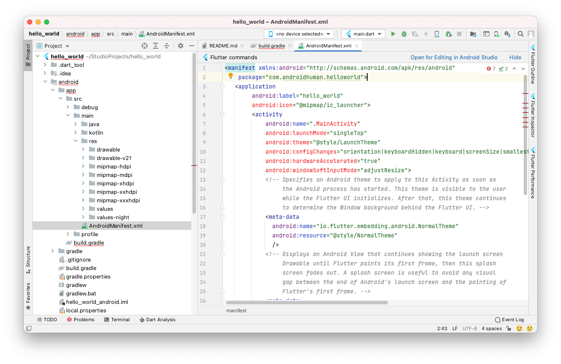Open the Event Log
Viewport: 561px width, 364px height.
(509, 320)
